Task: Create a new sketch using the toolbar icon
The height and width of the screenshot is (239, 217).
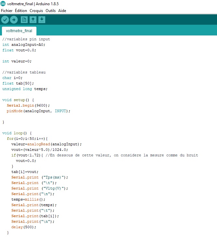Action: click(x=24, y=20)
